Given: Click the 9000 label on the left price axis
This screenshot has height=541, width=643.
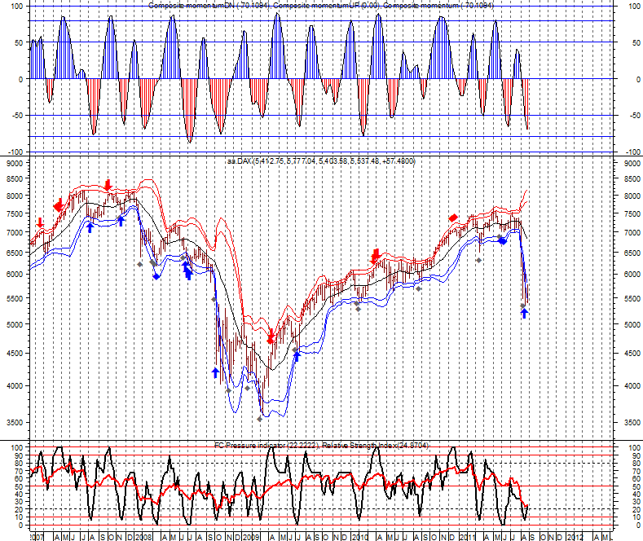Looking at the screenshot, I should pos(15,163).
